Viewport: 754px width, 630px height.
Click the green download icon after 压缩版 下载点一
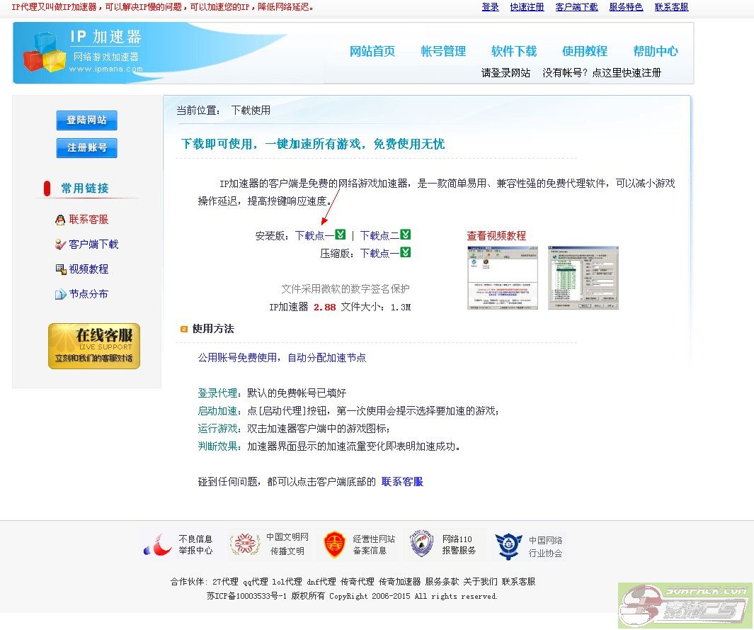click(406, 252)
